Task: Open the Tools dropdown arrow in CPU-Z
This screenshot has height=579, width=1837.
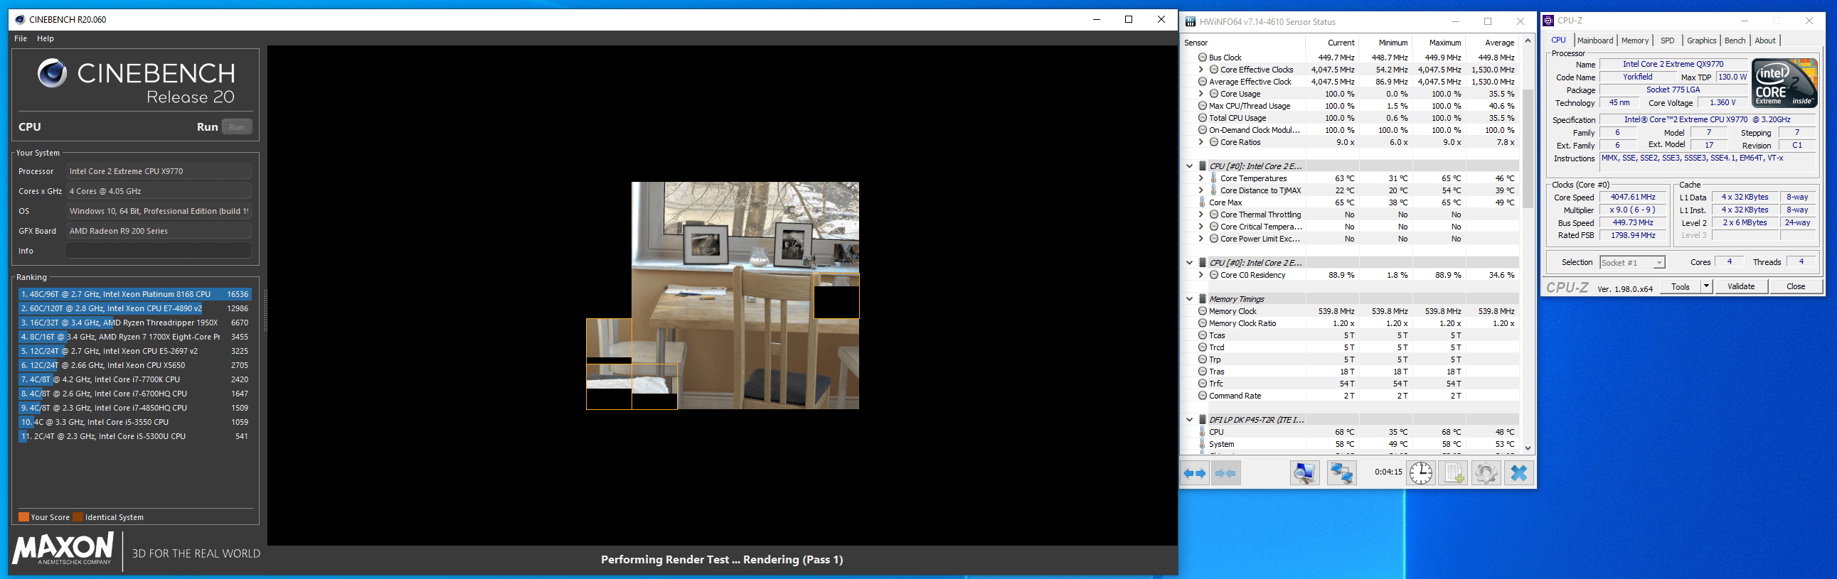Action: point(1705,286)
